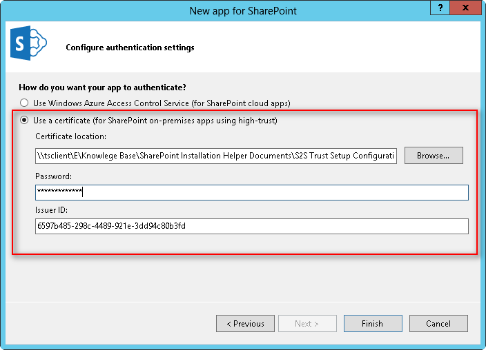
Task: Close the New app for SharePoint dialog
Action: 467,8
